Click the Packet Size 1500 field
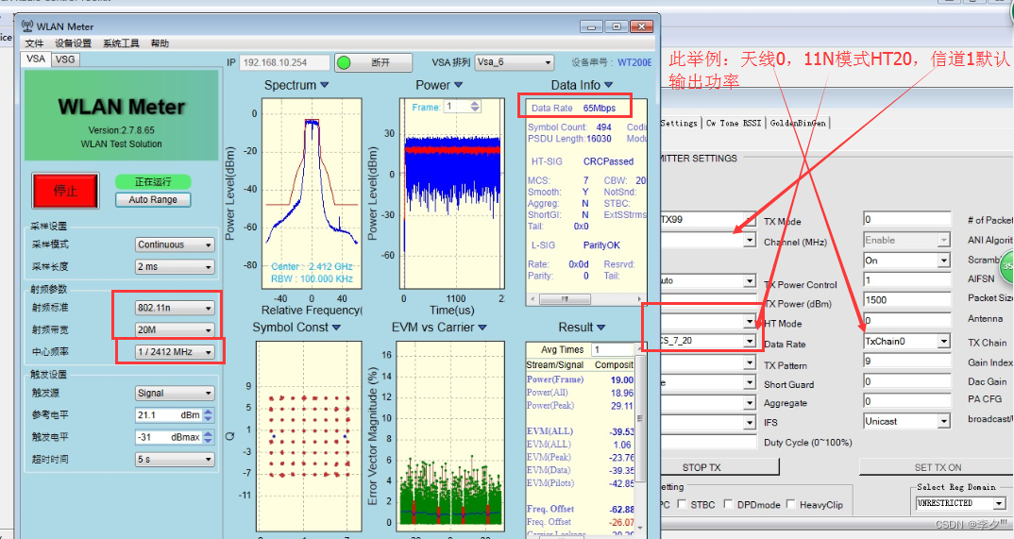Image resolution: width=1014 pixels, height=539 pixels. click(x=907, y=300)
